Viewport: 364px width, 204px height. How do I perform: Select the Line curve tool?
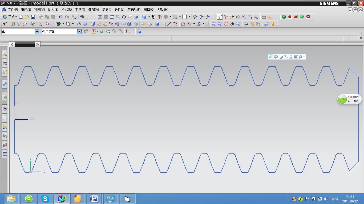(x=169, y=24)
